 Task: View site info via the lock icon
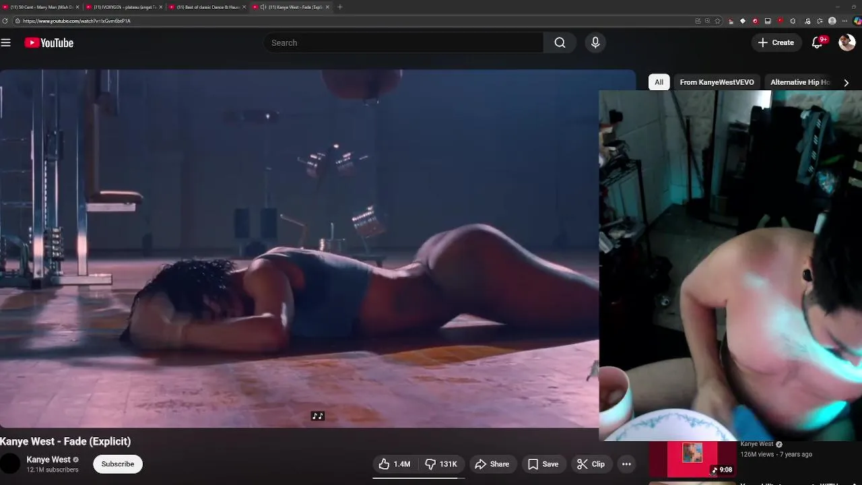pyautogui.click(x=18, y=21)
